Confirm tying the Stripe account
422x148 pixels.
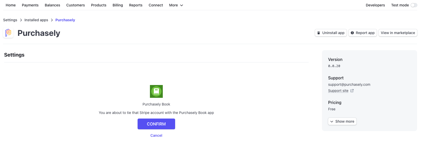pyautogui.click(x=156, y=124)
